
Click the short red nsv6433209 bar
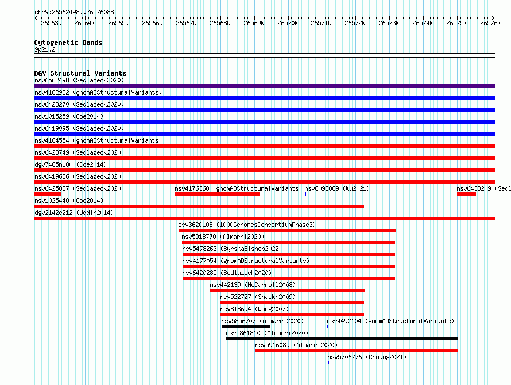466,194
